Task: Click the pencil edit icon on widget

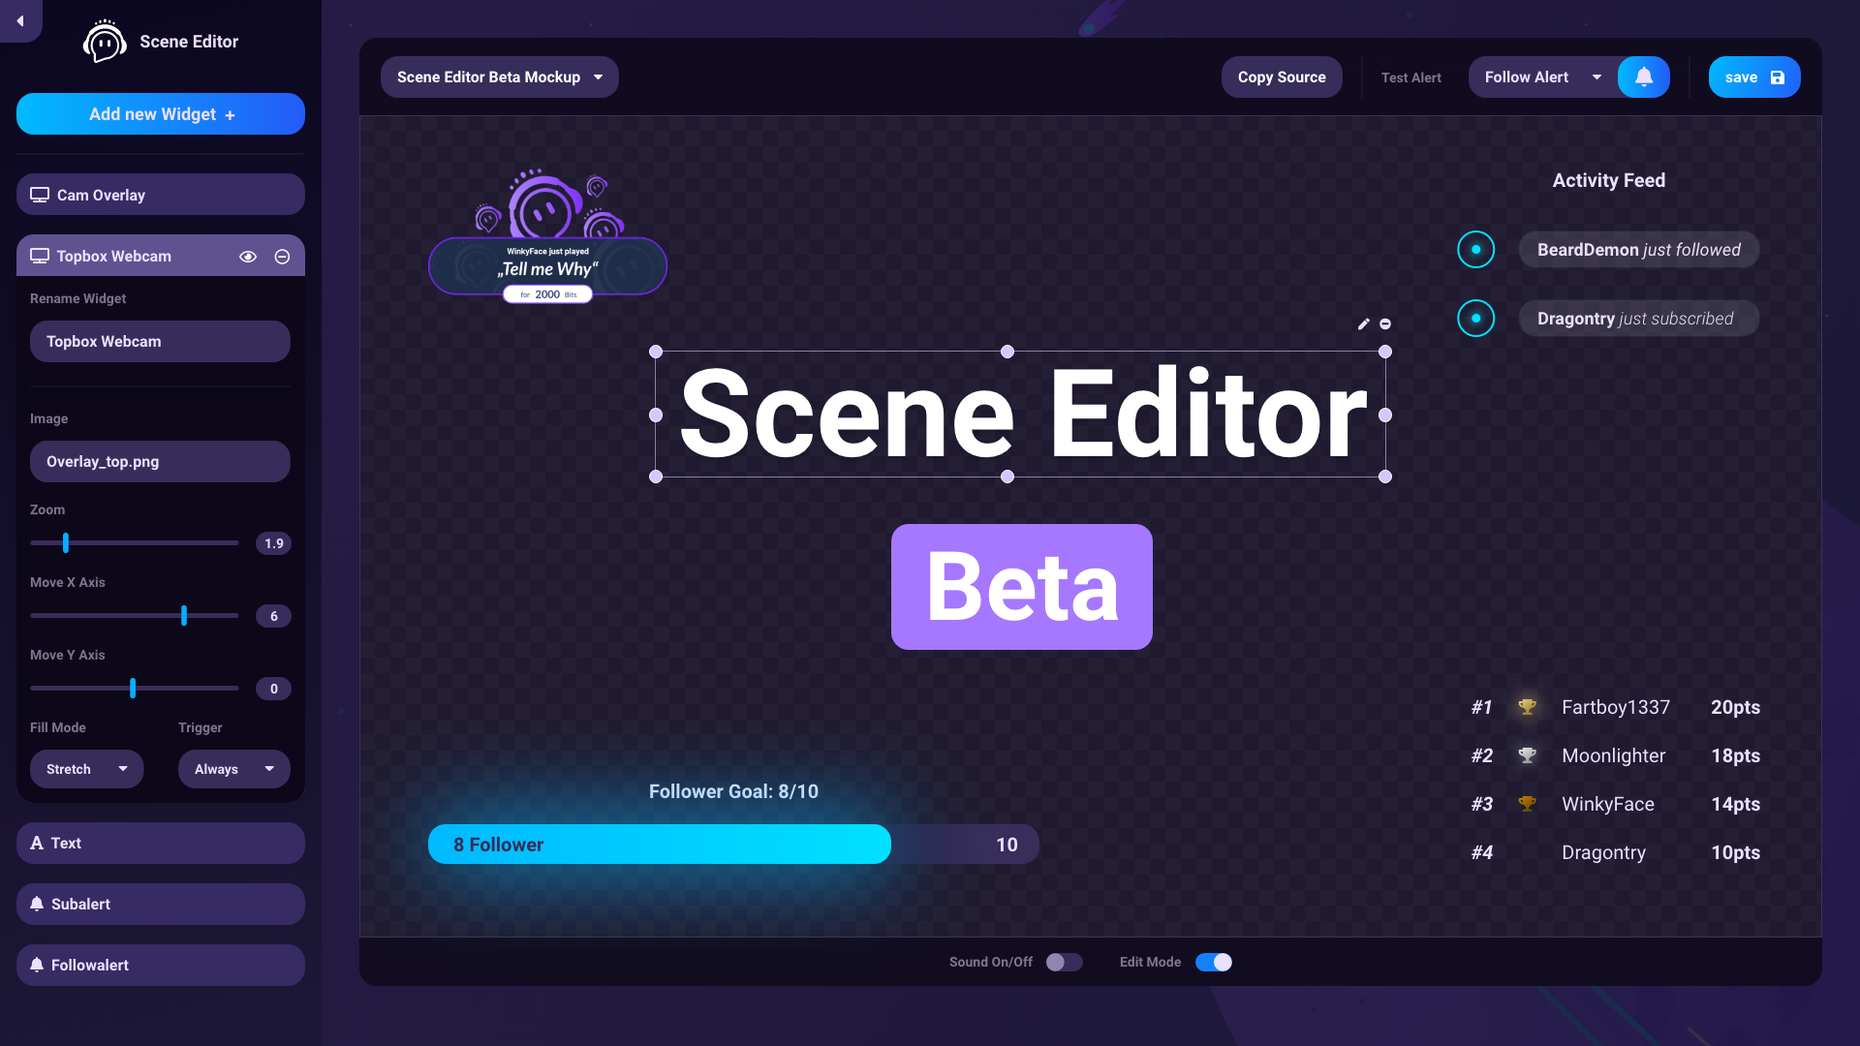Action: 1364,324
